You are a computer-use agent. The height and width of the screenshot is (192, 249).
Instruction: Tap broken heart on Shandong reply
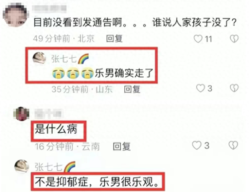[x=234, y=88]
